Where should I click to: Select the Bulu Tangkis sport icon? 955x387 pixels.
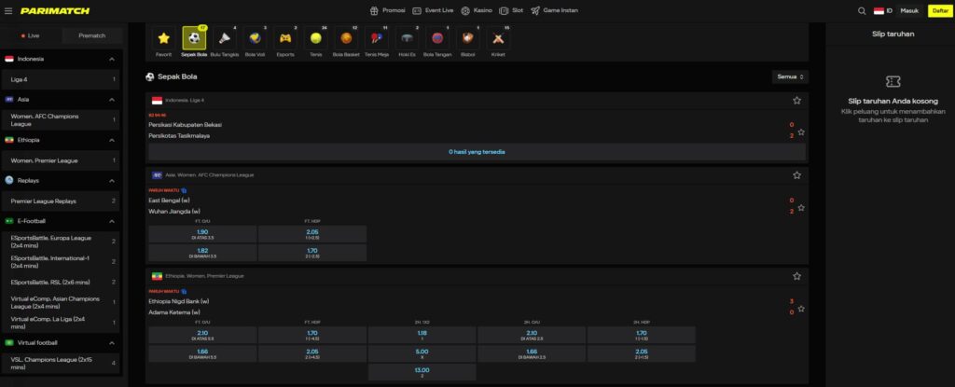[224, 38]
